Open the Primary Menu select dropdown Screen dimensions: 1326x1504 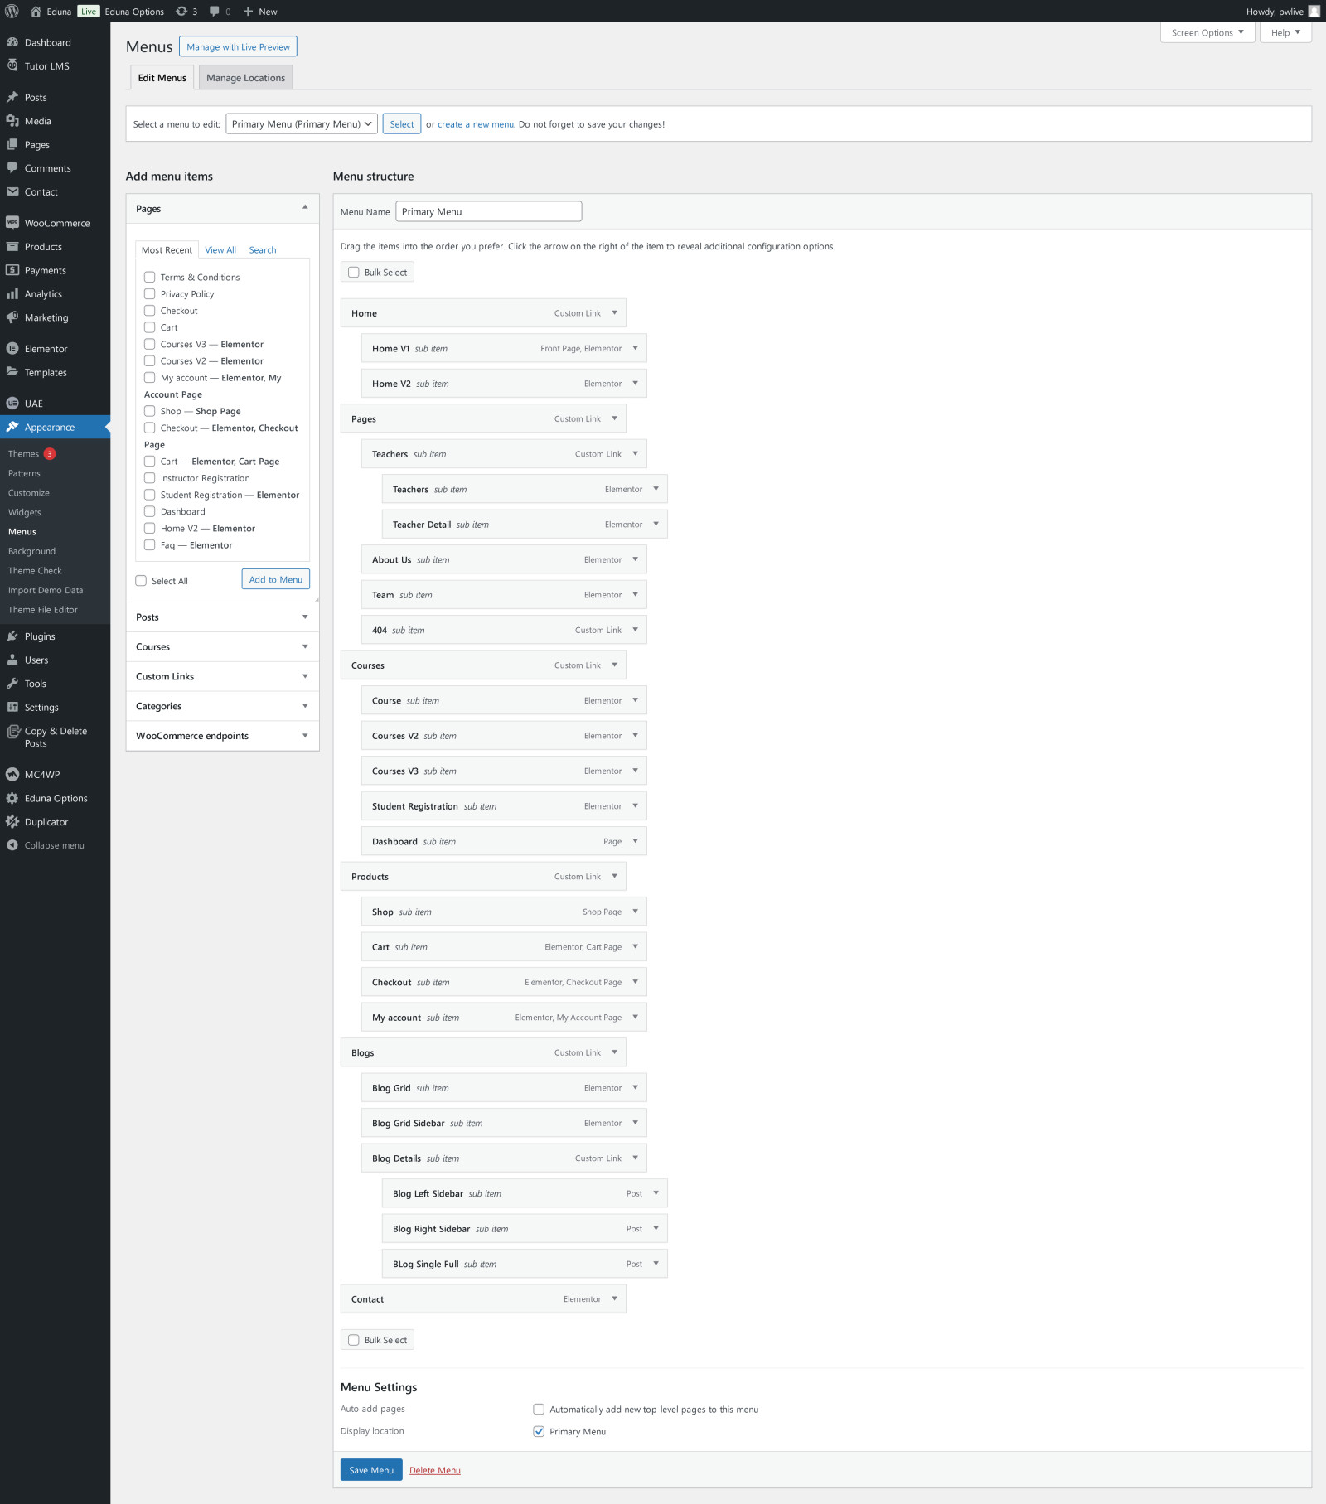point(302,124)
